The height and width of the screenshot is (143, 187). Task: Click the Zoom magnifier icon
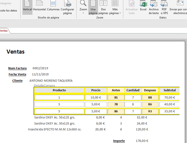83,4
